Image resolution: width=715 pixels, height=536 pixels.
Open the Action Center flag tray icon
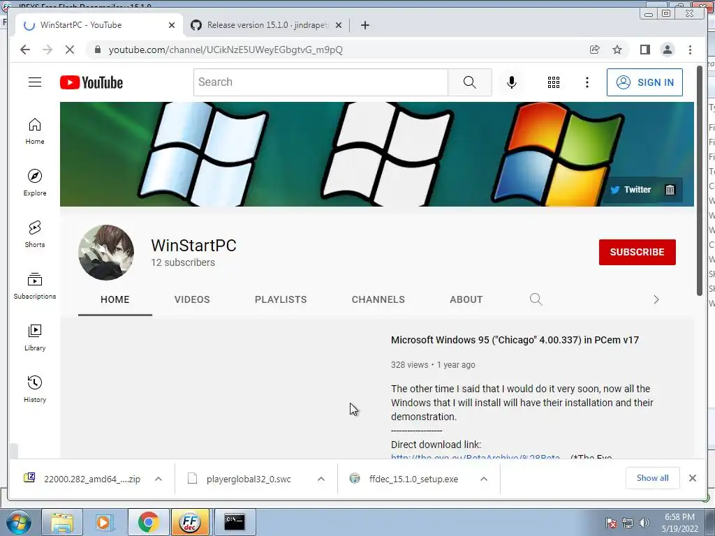[610, 523]
